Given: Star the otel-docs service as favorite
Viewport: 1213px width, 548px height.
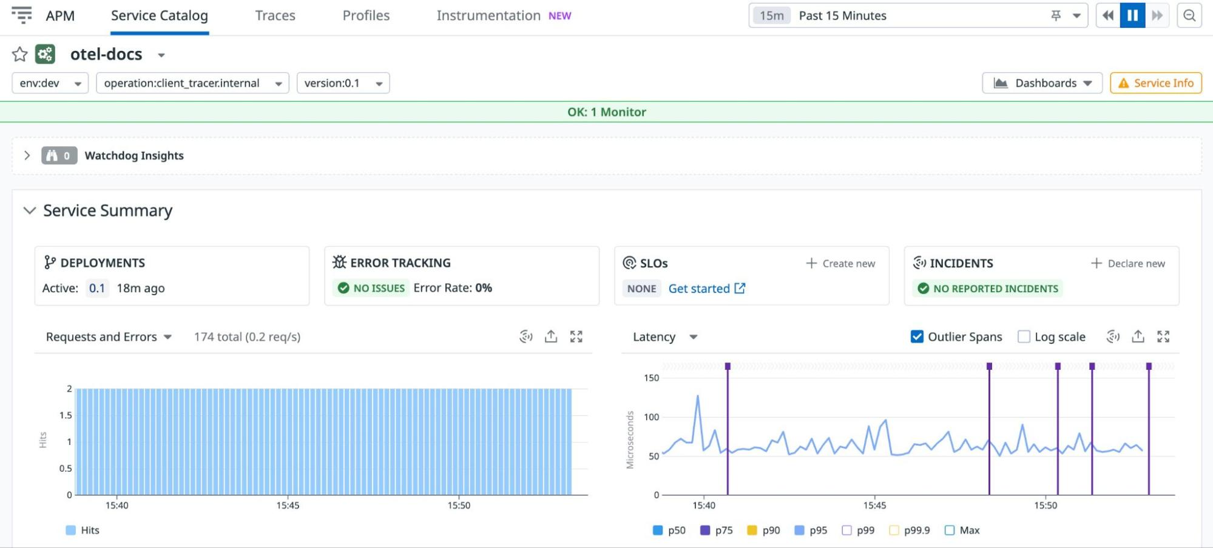Looking at the screenshot, I should pyautogui.click(x=20, y=55).
